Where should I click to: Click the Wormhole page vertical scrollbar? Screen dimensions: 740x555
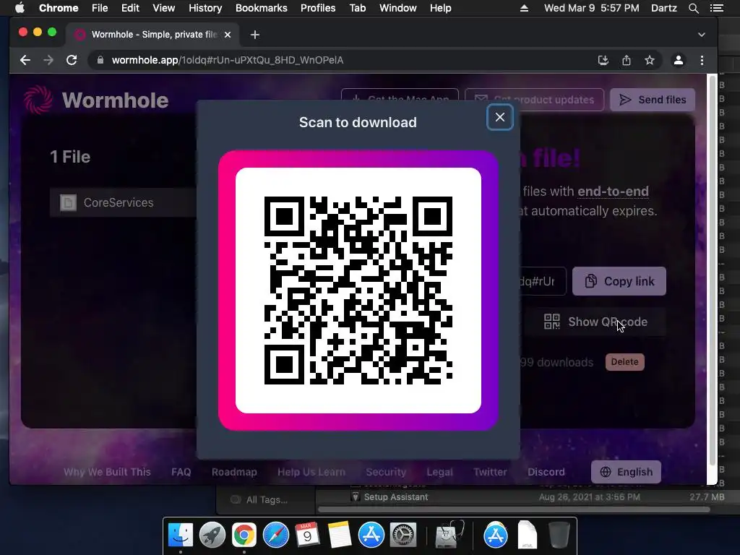[712, 270]
